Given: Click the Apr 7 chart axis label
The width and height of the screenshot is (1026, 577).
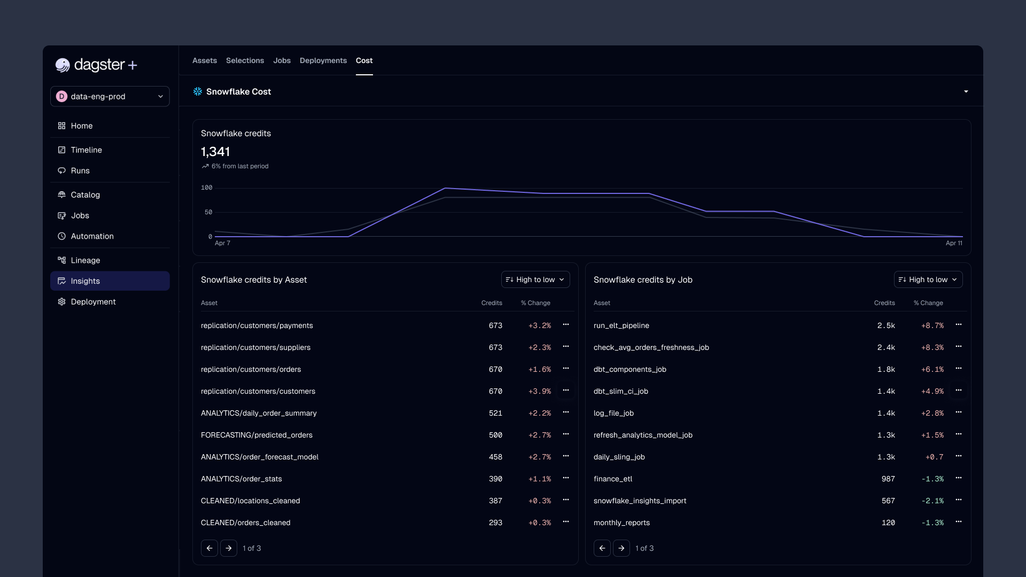Looking at the screenshot, I should 222,243.
